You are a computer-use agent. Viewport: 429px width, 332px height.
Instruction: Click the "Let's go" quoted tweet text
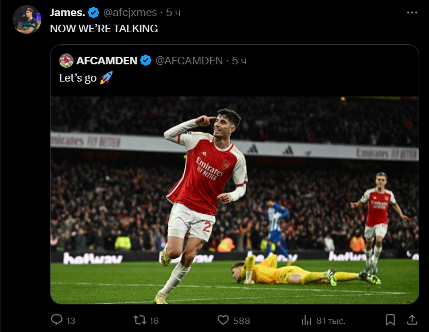[x=78, y=78]
